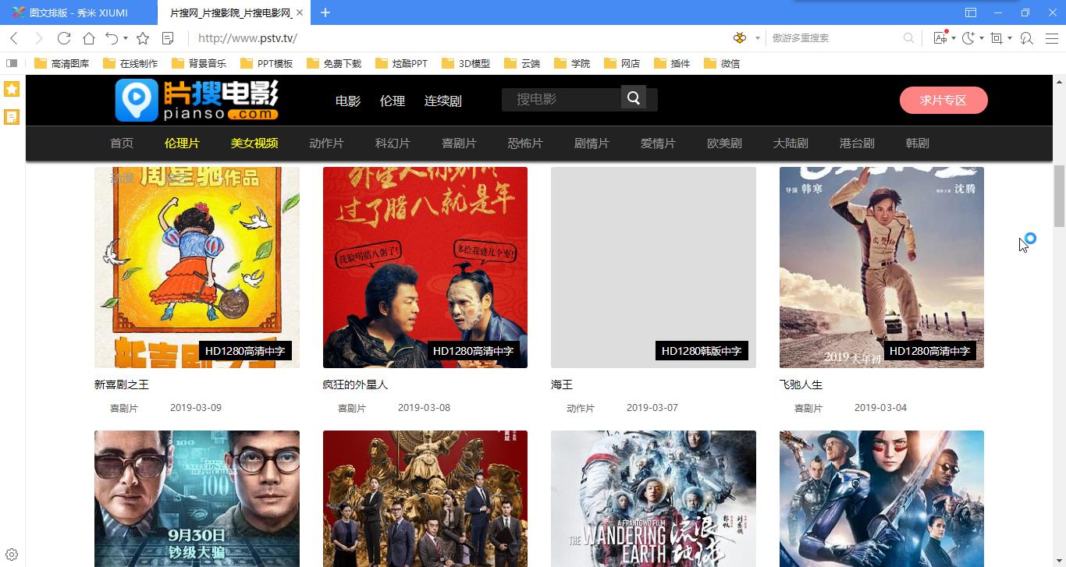
Task: Open the 飞驰人生 movie poster
Action: [x=881, y=267]
